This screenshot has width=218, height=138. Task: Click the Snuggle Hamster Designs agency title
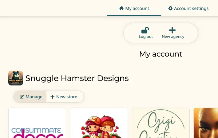pos(77,78)
